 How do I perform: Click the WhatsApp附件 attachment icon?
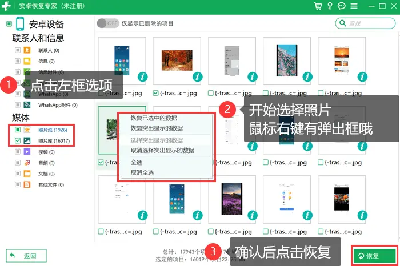[27, 105]
